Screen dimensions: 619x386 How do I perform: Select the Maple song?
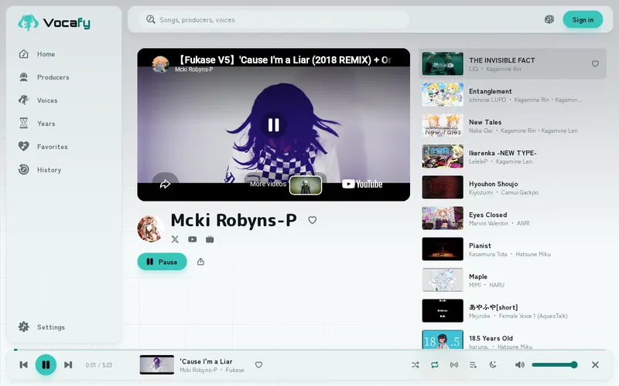[512, 280]
